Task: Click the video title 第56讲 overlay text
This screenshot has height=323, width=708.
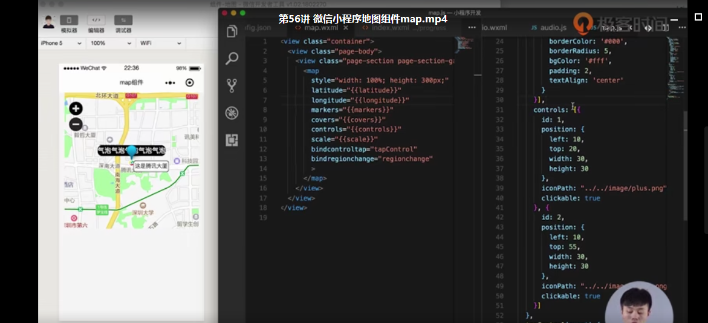Action: pos(363,19)
